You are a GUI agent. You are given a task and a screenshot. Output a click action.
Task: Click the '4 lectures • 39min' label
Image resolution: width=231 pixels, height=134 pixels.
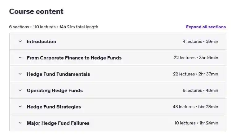click(200, 41)
